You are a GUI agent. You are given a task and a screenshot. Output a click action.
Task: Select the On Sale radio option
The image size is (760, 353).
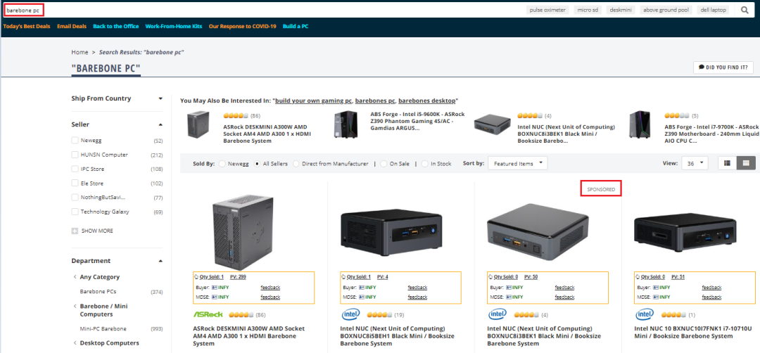384,164
